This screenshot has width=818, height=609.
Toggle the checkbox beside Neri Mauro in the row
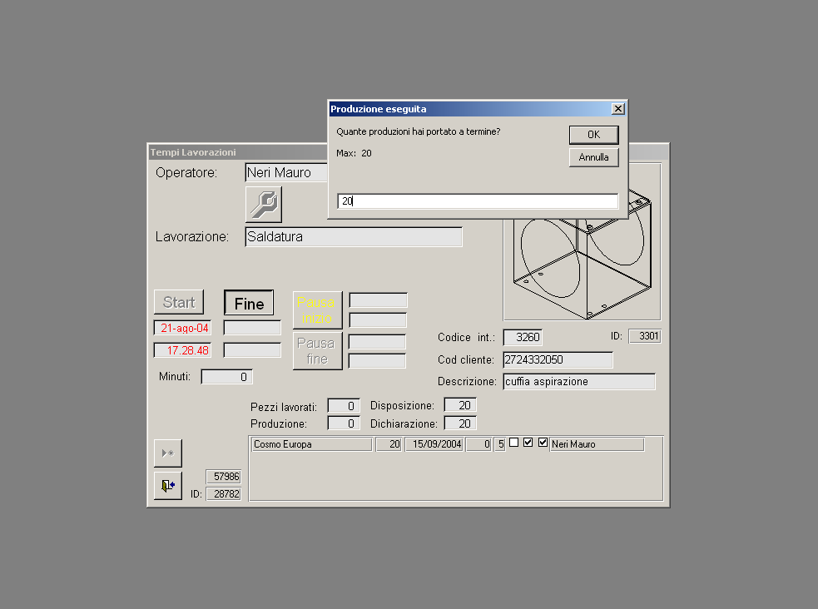point(543,443)
